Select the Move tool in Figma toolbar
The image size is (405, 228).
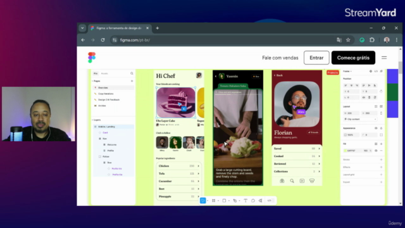[x=202, y=201]
